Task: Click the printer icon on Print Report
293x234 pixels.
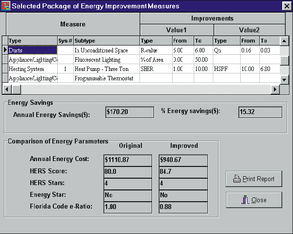Action: [x=237, y=179]
